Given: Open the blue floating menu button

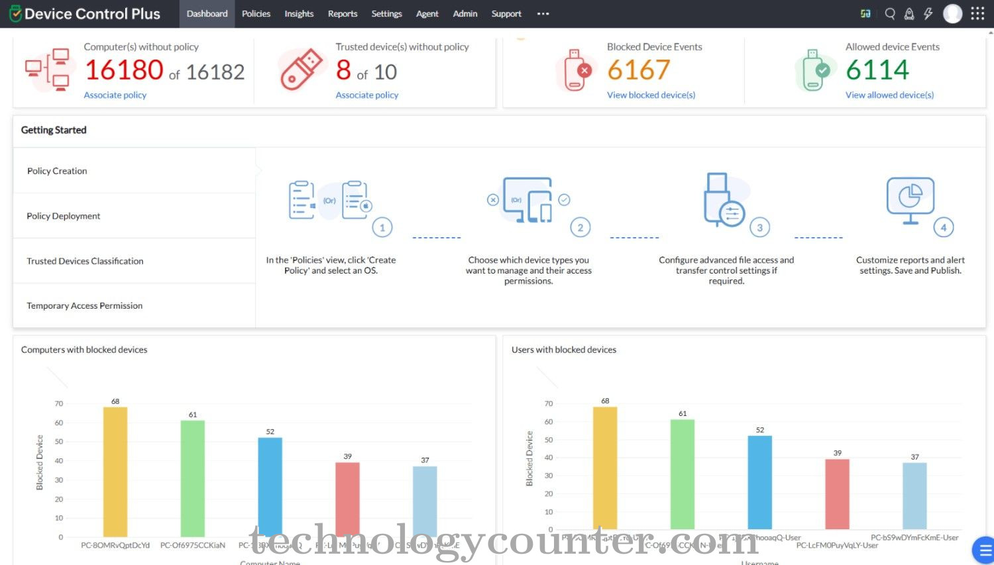Looking at the screenshot, I should click(984, 550).
